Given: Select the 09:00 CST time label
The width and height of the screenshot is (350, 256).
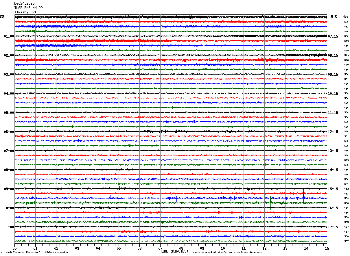Looking at the screenshot, I should [9, 189].
